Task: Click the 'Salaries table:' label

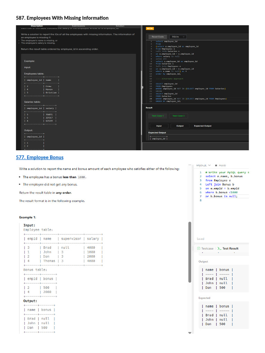Action: 32,102
